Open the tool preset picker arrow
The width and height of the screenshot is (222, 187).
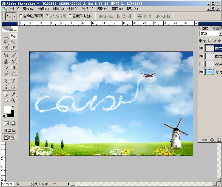tap(15, 16)
